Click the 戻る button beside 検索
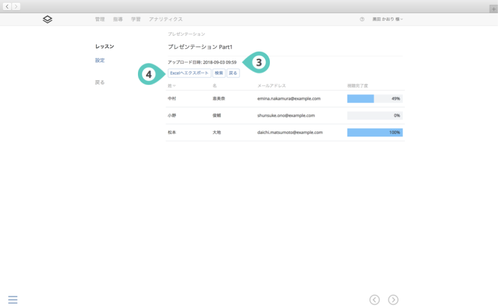Image resolution: width=498 pixels, height=306 pixels. (233, 73)
